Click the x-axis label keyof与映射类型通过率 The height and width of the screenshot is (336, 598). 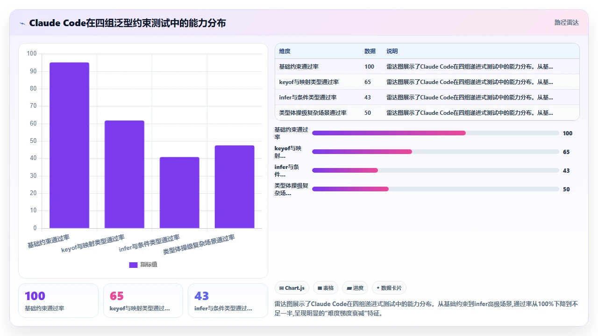click(93, 244)
